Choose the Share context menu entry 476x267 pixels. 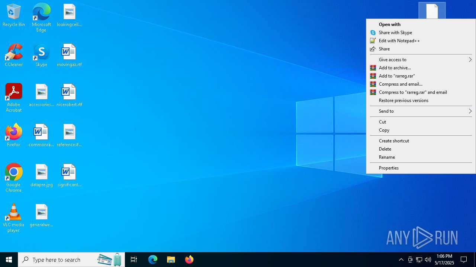421,49
